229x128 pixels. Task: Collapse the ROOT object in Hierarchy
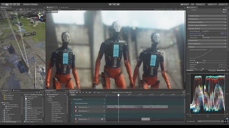point(47,100)
